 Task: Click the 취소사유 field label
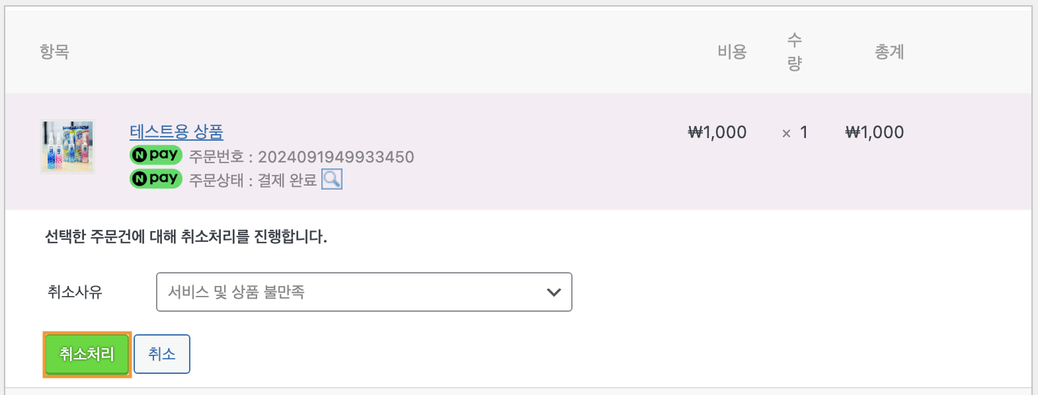(75, 292)
